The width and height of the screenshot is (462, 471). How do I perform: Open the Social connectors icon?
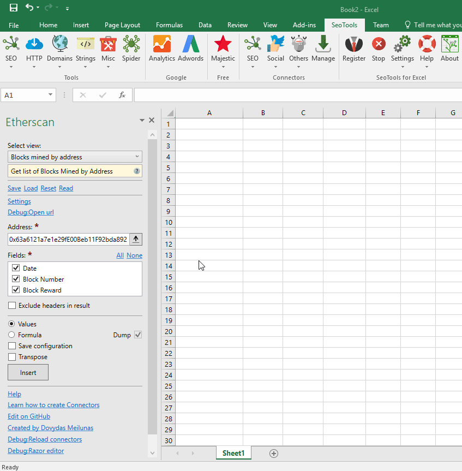point(275,44)
